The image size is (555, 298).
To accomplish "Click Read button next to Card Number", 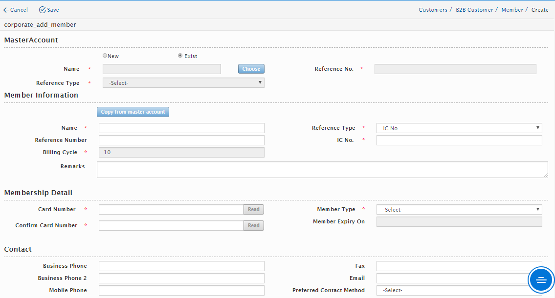I will click(253, 210).
